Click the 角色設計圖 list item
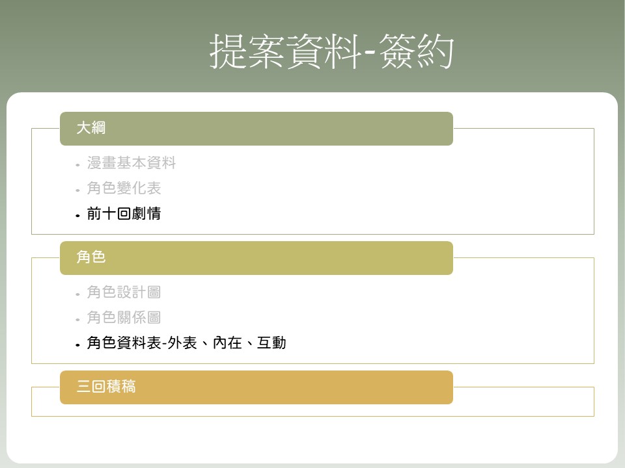Viewport: 625px width, 468px height. 124,292
